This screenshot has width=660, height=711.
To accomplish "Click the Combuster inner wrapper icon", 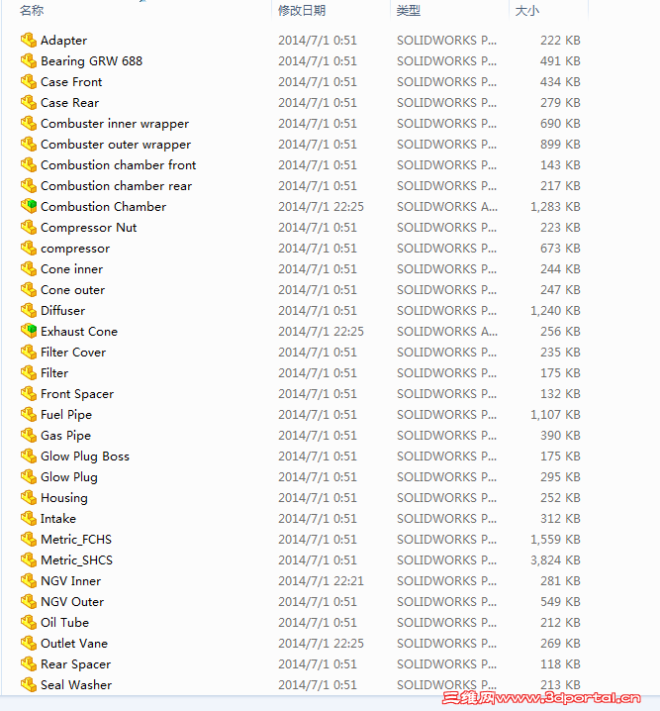I will tap(29, 124).
